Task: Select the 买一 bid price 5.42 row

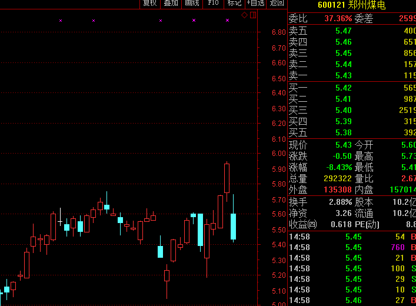Action: [x=351, y=88]
